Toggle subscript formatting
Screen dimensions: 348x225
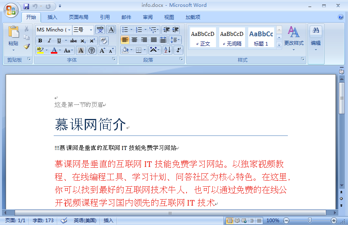point(83,41)
